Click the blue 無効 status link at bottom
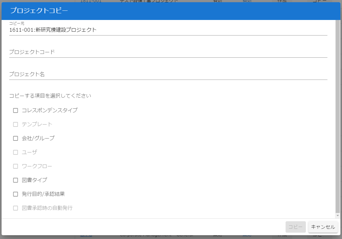Image resolution: width=342 pixels, height=239 pixels. point(247,235)
